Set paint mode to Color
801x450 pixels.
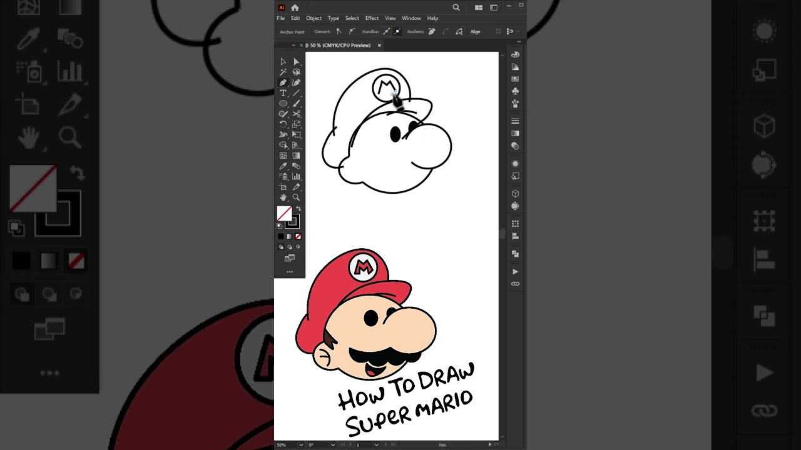pos(280,236)
